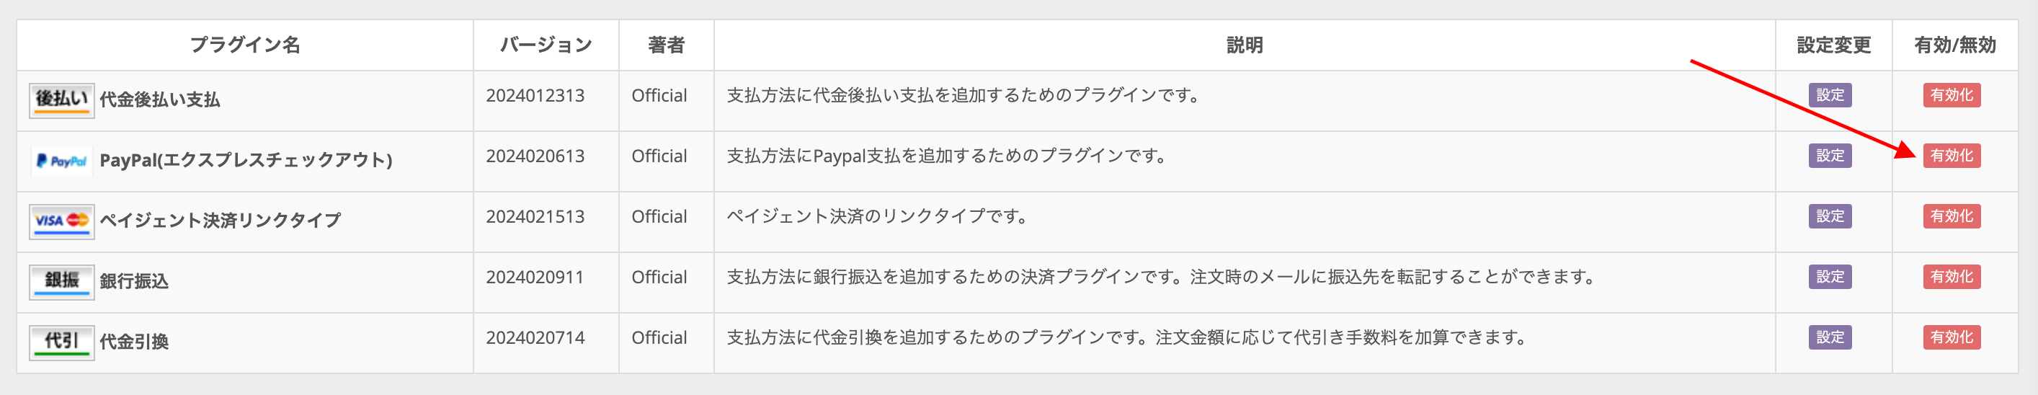The image size is (2038, 395).
Task: Select the 銀行振込 plugin name text
Action: pos(134,282)
